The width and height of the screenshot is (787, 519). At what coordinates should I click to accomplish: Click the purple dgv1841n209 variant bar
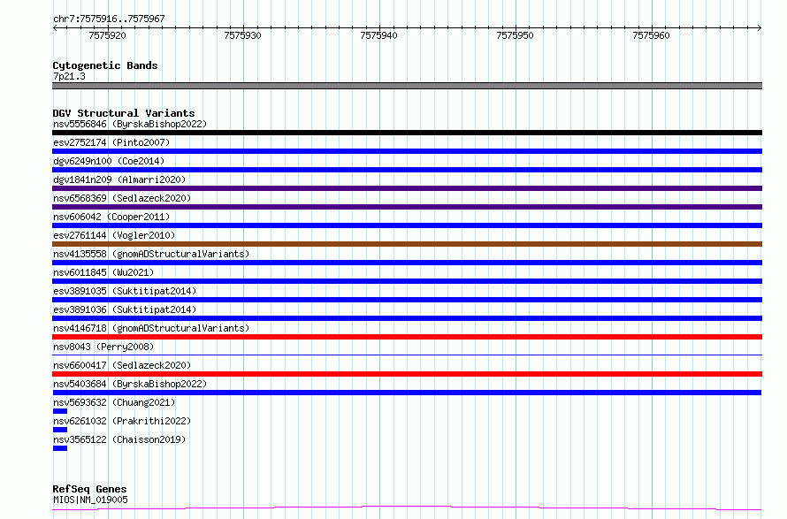tap(407, 188)
